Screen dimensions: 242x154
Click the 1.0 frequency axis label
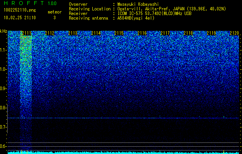click(3, 69)
